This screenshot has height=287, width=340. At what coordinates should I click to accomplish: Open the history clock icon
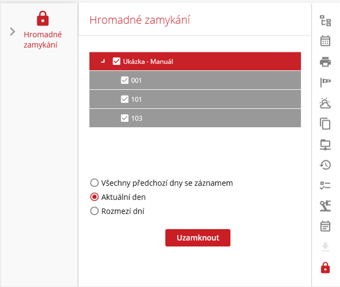tap(325, 165)
